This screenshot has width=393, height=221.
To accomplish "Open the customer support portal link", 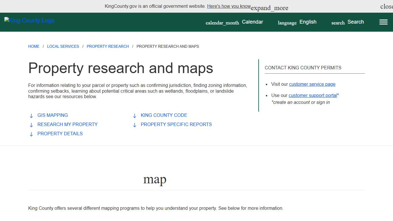I will [313, 95].
